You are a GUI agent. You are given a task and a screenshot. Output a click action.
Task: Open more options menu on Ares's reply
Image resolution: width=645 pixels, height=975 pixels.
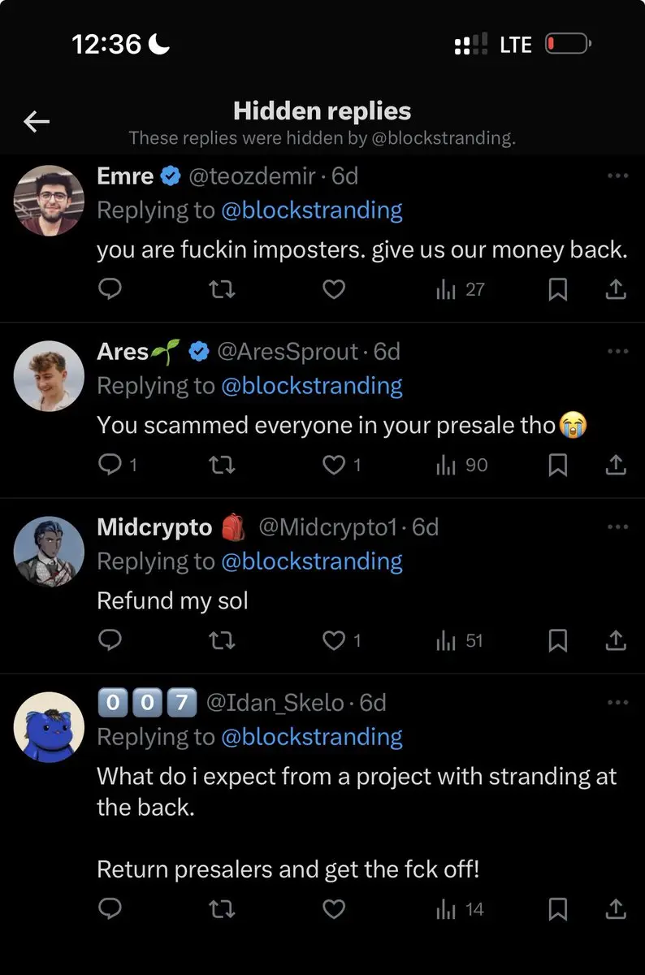617,351
